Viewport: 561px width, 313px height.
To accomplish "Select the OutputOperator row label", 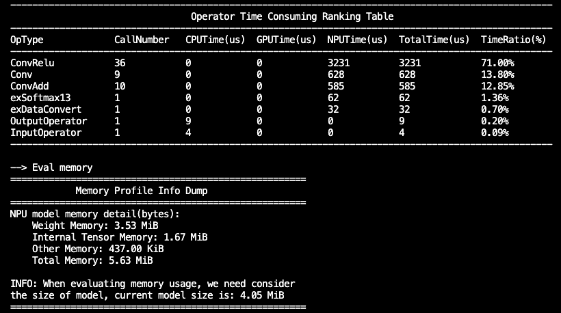I will click(x=49, y=121).
